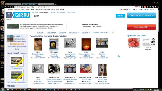Click the red Скачать QIP button

pos(141,27)
